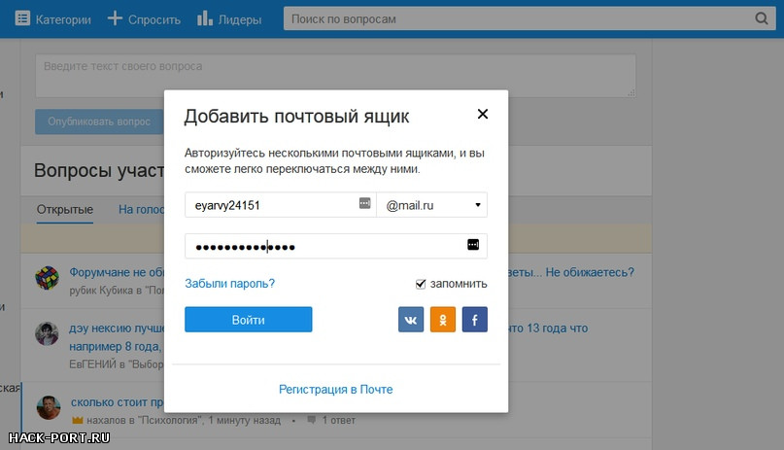Sign in with Facebook icon
This screenshot has width=784, height=450.
[475, 320]
